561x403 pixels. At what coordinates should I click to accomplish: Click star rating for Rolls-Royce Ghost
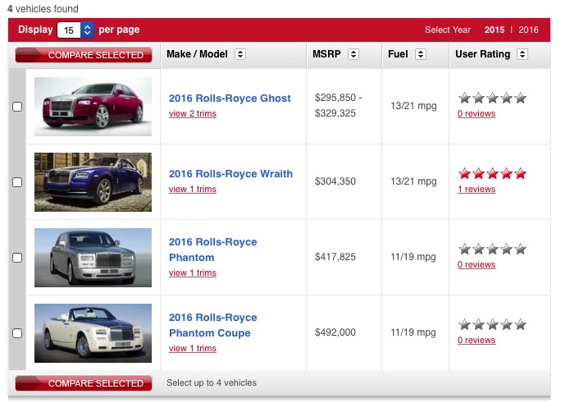(492, 98)
